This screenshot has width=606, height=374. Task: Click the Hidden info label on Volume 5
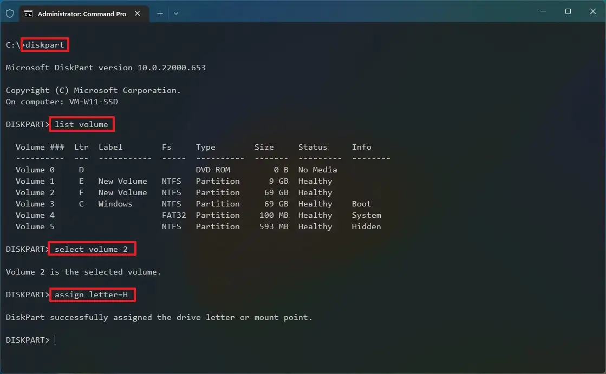pyautogui.click(x=366, y=226)
